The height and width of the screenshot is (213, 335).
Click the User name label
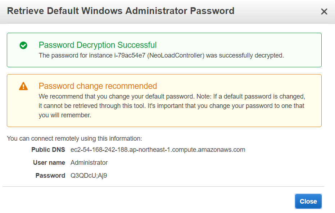tap(49, 163)
